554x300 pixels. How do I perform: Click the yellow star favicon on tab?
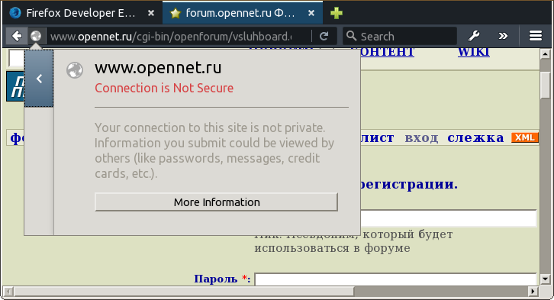(176, 14)
